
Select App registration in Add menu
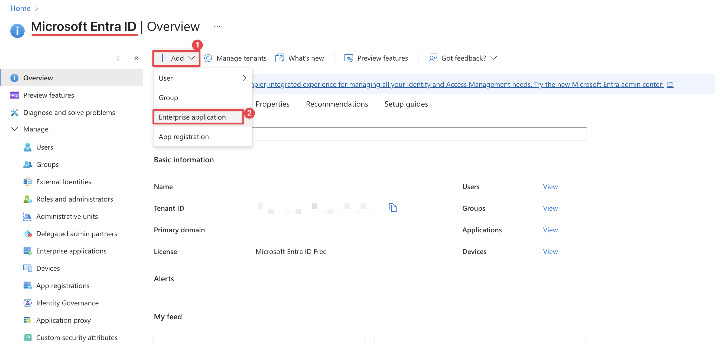pos(203,136)
